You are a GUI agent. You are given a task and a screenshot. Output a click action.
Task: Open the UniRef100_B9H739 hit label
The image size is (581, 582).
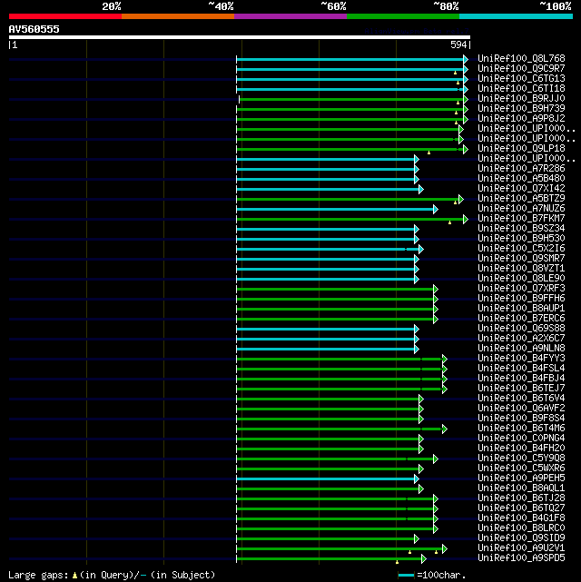tap(521, 109)
